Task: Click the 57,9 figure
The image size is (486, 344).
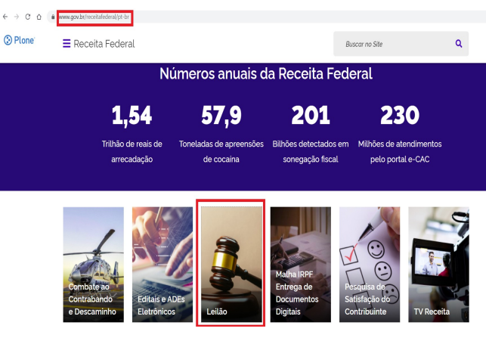Action: [x=221, y=115]
